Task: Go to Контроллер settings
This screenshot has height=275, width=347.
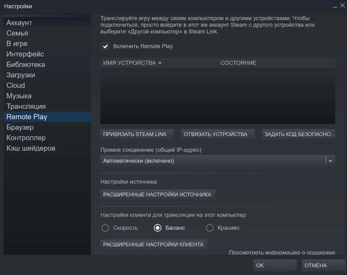Action: click(47, 138)
